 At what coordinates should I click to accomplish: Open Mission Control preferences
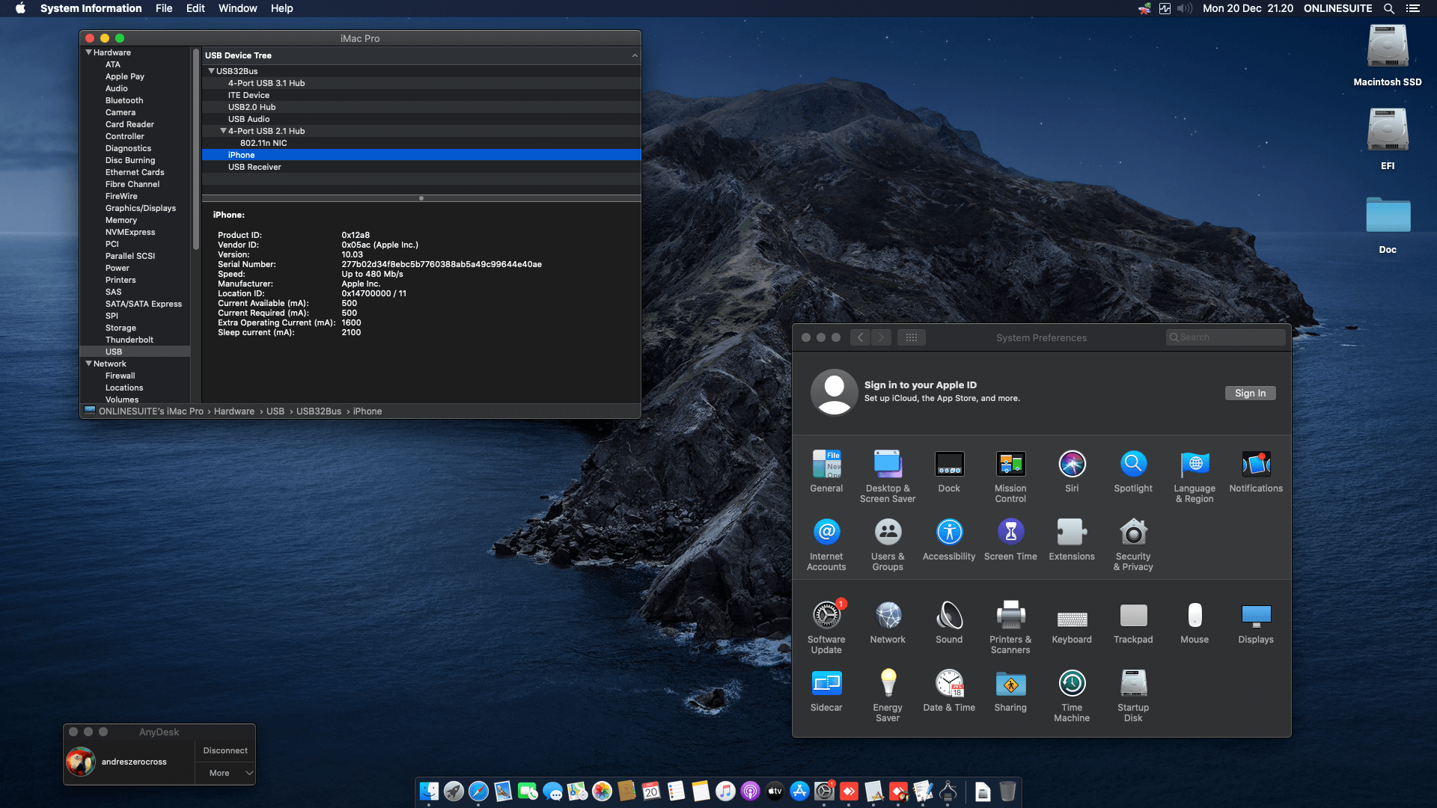pyautogui.click(x=1010, y=476)
